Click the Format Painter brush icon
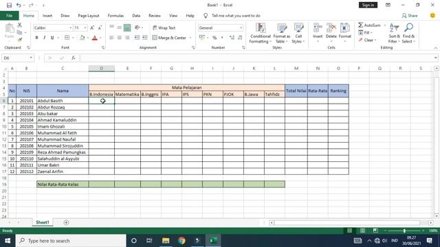The width and height of the screenshot is (440, 247). (20, 40)
